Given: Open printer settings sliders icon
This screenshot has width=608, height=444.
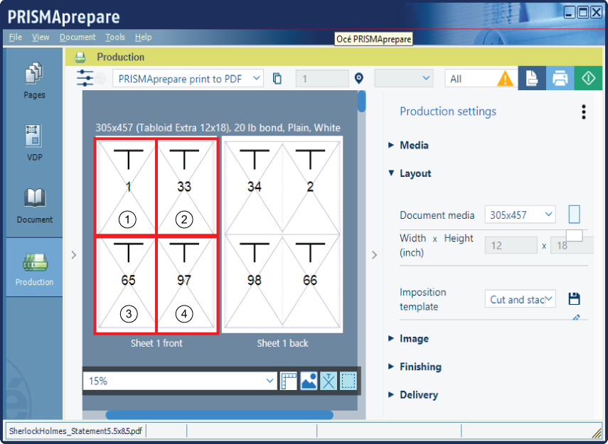Looking at the screenshot, I should pos(85,78).
